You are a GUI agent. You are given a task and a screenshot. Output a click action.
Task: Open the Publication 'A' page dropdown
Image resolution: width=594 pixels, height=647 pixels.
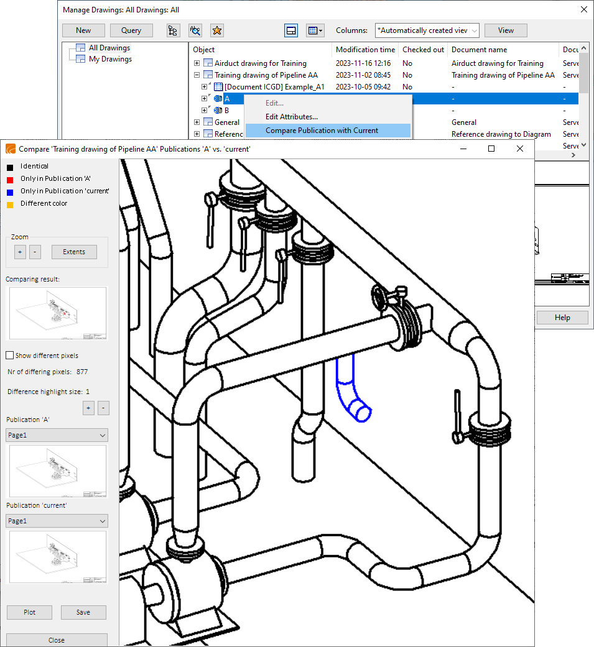[57, 436]
